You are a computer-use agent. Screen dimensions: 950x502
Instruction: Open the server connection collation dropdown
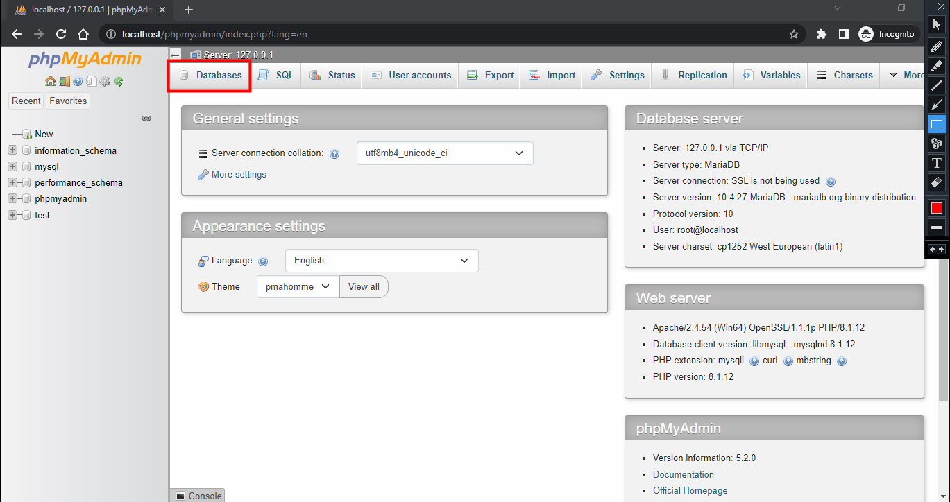pos(444,153)
